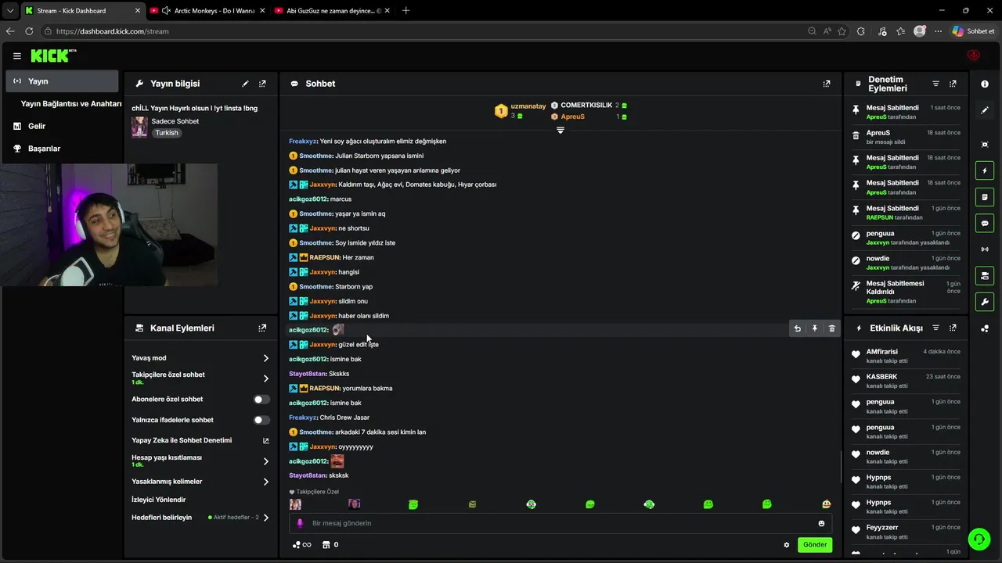Edit stream info with the pencil icon
This screenshot has height=563, width=1002.
click(245, 84)
